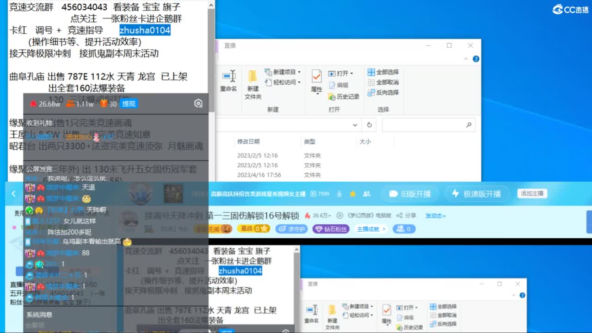Click the CC直播 logo in the top-right corner
The height and width of the screenshot is (333, 592).
(570, 9)
